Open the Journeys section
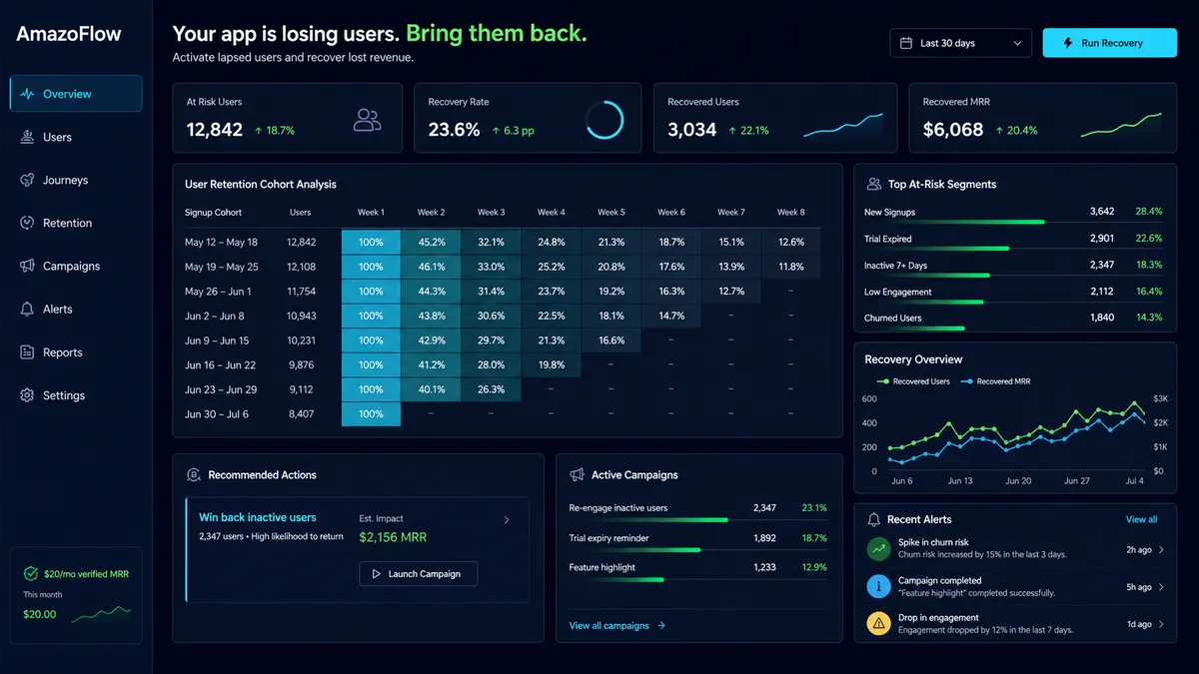 (x=76, y=180)
